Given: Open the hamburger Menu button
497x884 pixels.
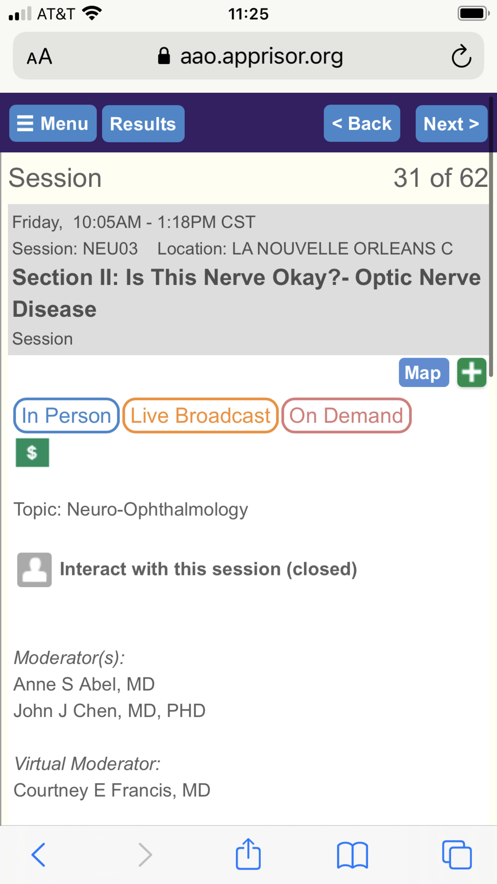Looking at the screenshot, I should pos(53,123).
